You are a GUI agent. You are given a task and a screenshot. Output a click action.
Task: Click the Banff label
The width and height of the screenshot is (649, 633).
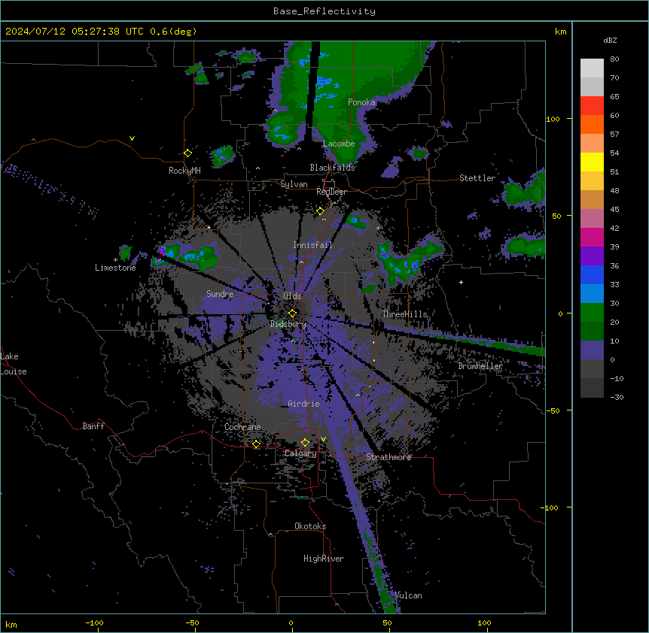[x=93, y=426]
